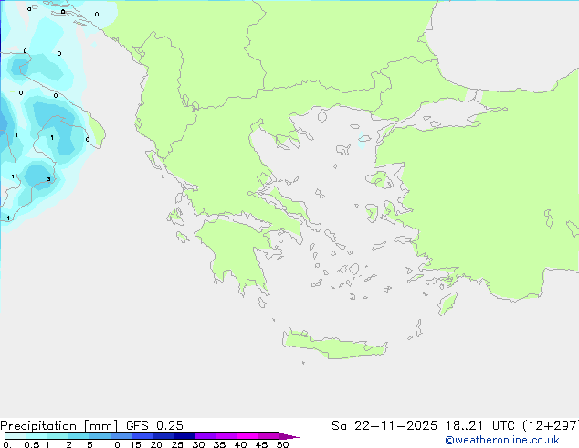The image size is (579, 448).
Task: Click the legend label '40'
Action: 240,444
